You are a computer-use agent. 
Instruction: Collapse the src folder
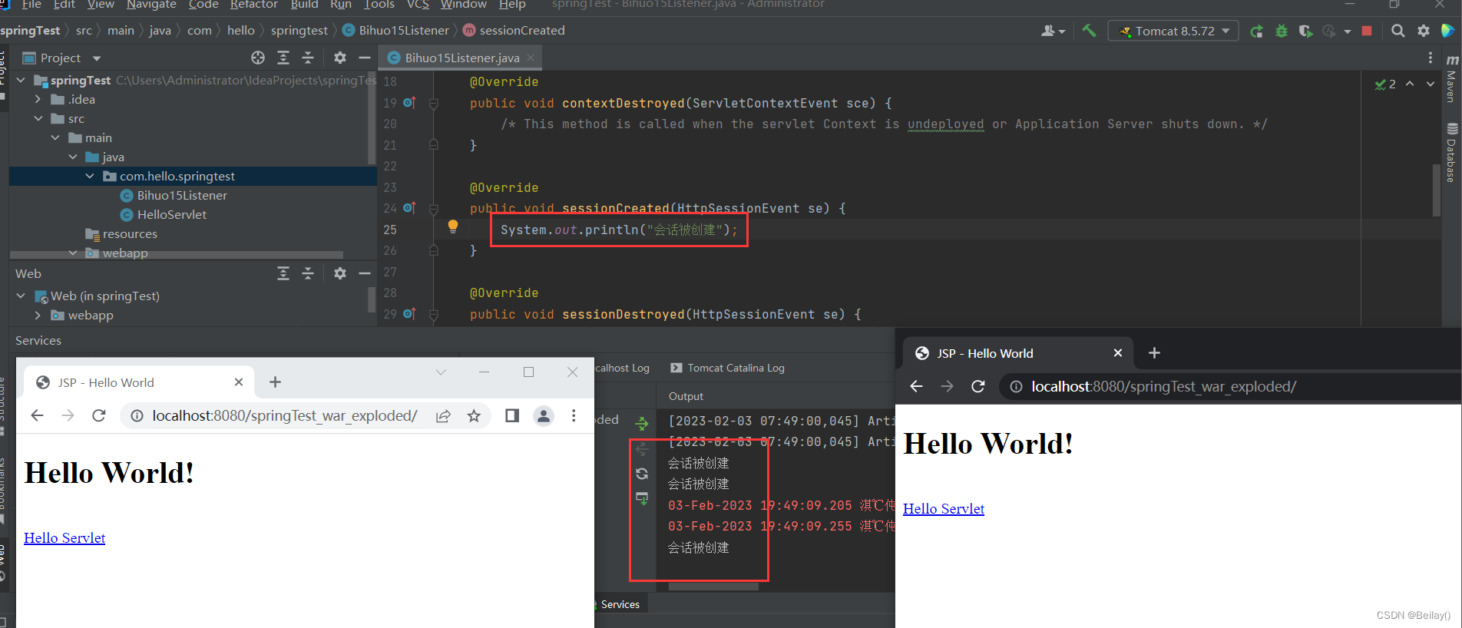click(38, 118)
